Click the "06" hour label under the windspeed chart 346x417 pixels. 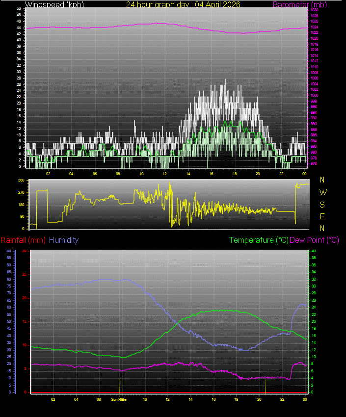pyautogui.click(x=95, y=174)
